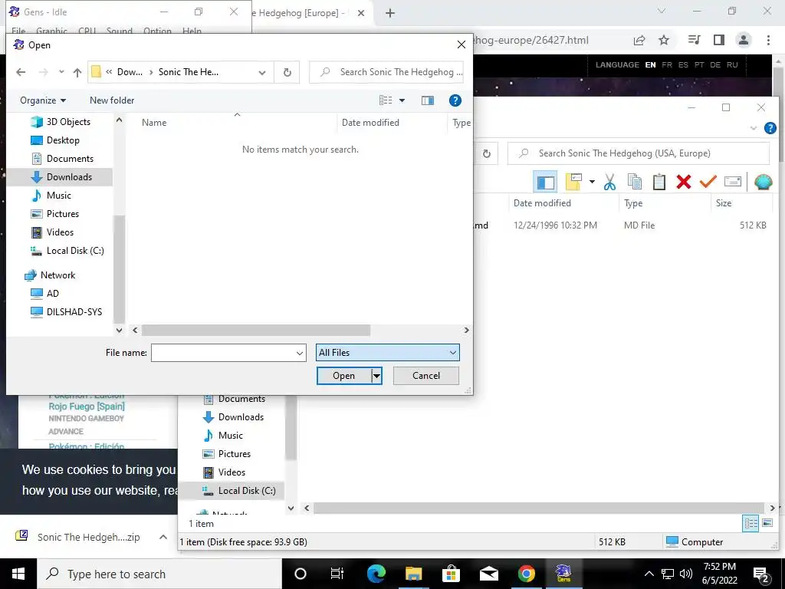The height and width of the screenshot is (589, 785).
Task: Click the Cut scissors icon in file manager
Action: (x=609, y=182)
